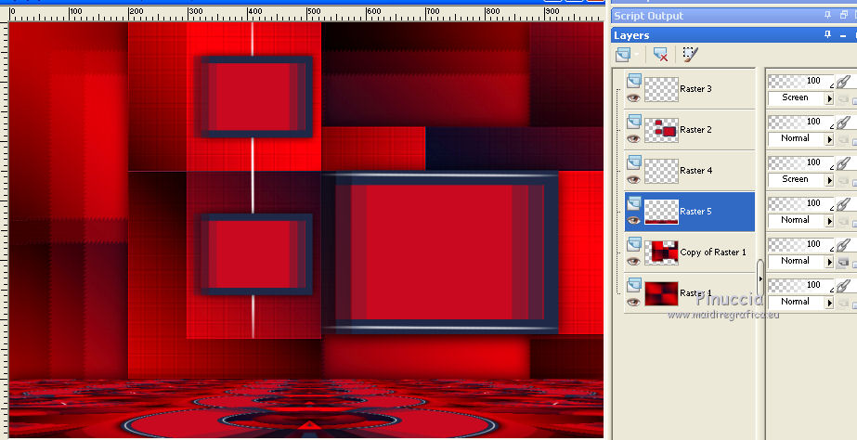Click the New Raster Layer icon in Layers toolbar
Viewport: 857px width, 440px height.
pyautogui.click(x=622, y=54)
